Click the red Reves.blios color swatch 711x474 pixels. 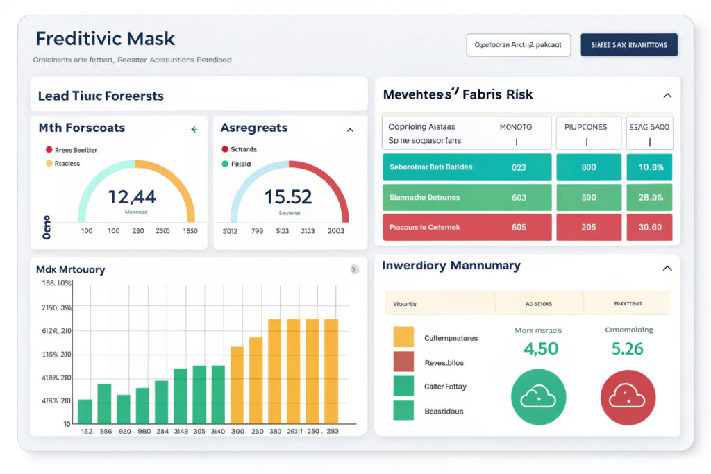click(x=403, y=362)
